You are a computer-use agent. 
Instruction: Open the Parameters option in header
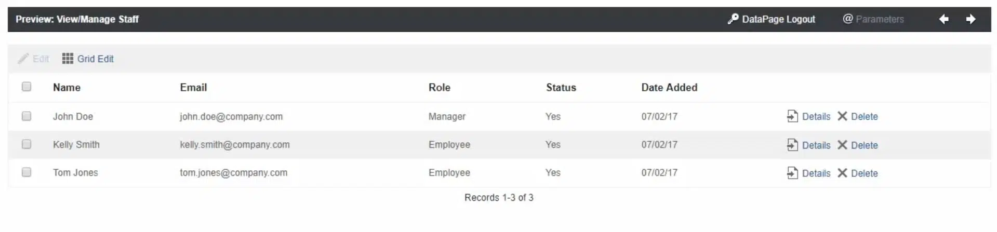[874, 19]
